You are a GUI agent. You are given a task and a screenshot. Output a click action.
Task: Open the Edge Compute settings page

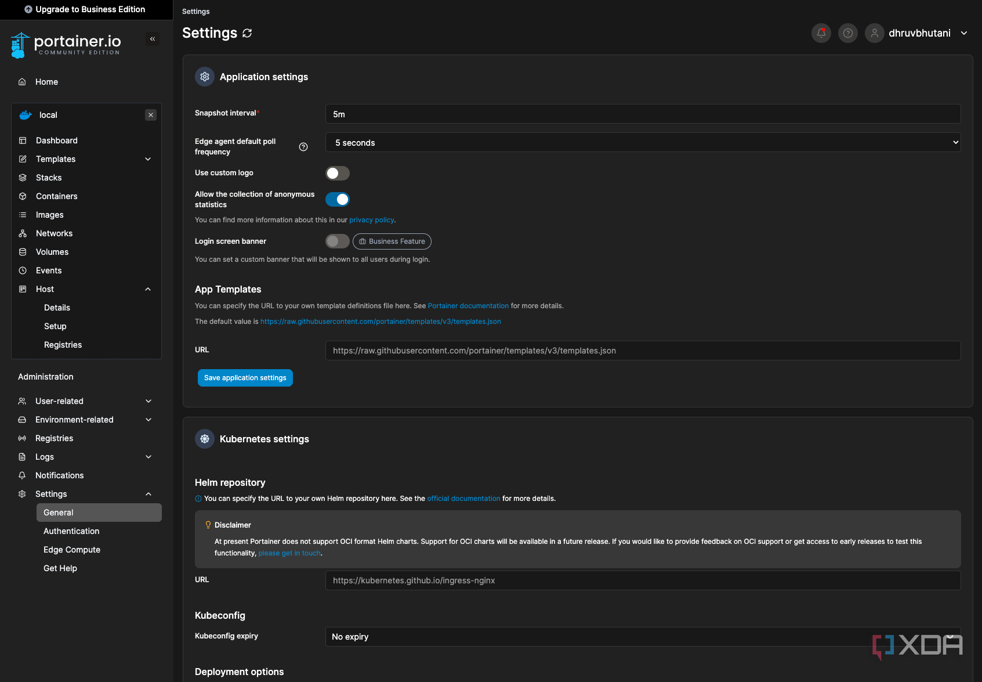click(72, 550)
